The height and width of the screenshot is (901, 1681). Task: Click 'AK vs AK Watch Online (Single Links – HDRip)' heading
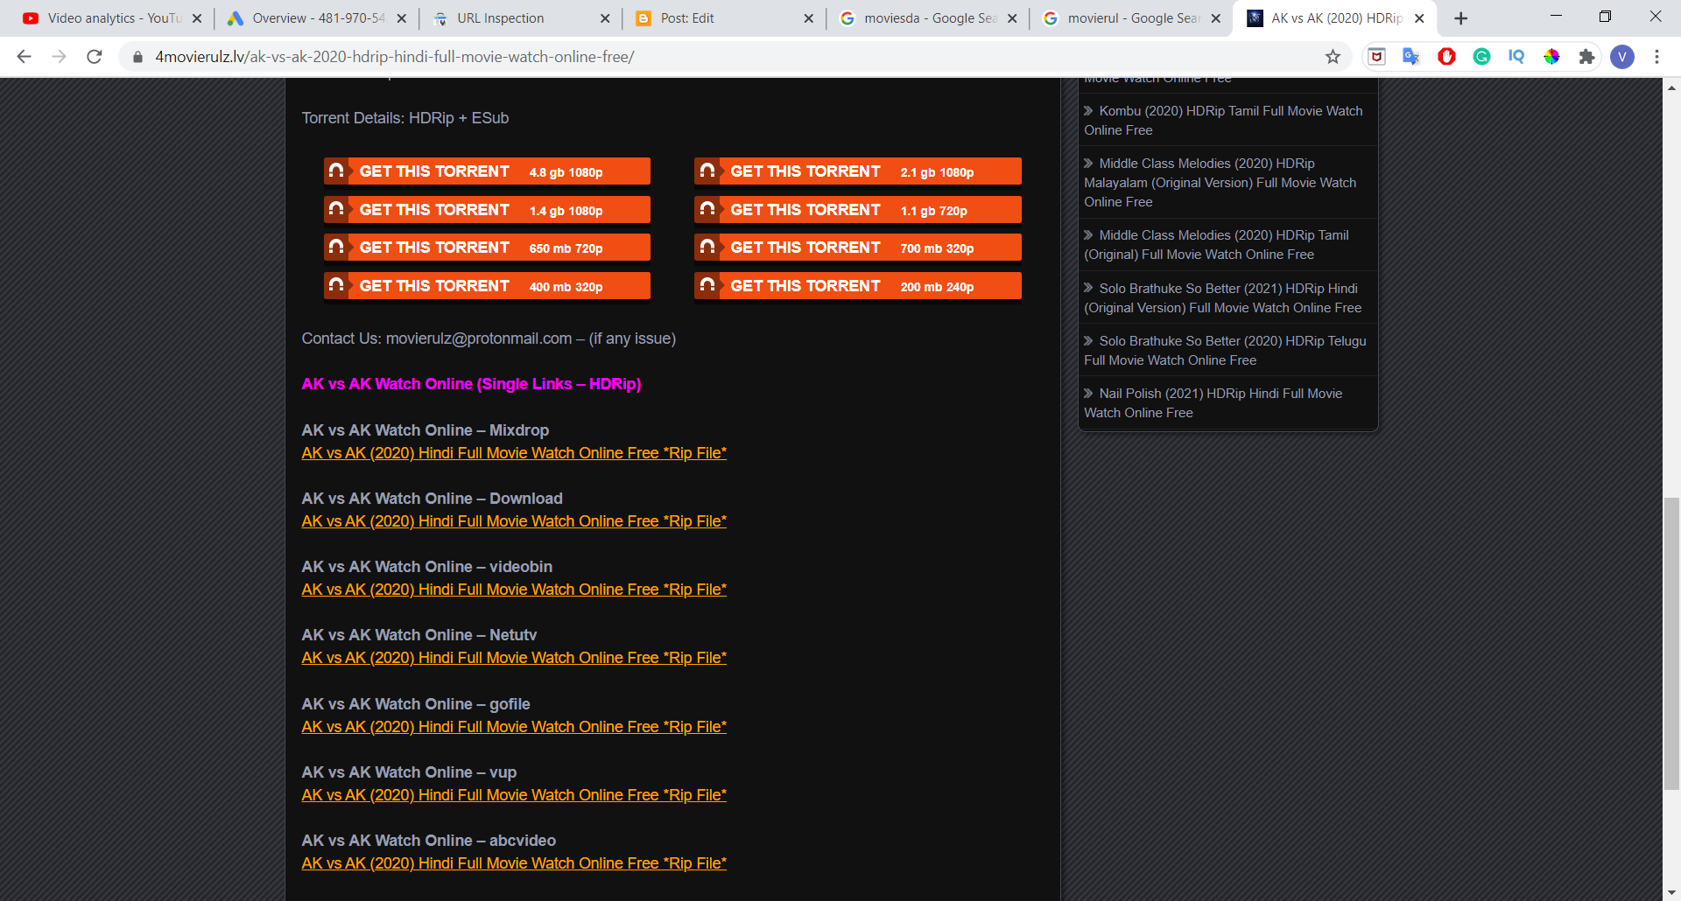point(471,384)
